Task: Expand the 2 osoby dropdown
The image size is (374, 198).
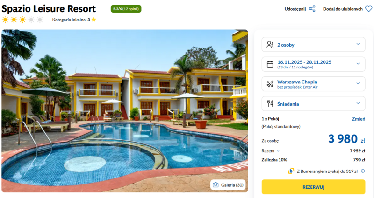Action: [313, 44]
